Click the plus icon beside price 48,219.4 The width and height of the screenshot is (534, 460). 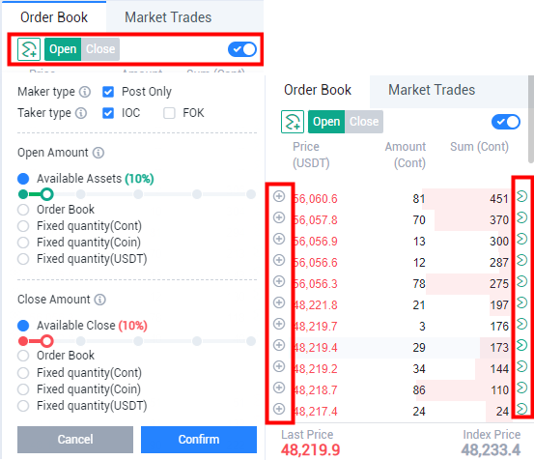point(279,345)
